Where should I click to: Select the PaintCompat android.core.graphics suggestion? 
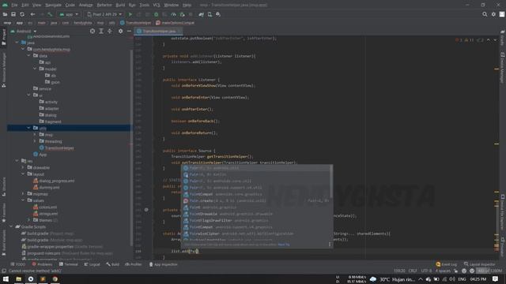(256, 194)
